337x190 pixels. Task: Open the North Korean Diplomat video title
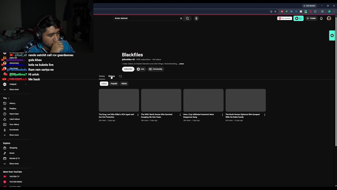(242, 116)
